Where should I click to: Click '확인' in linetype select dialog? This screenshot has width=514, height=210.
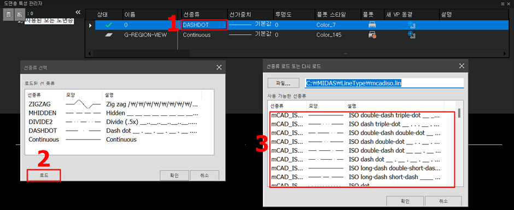point(174,175)
